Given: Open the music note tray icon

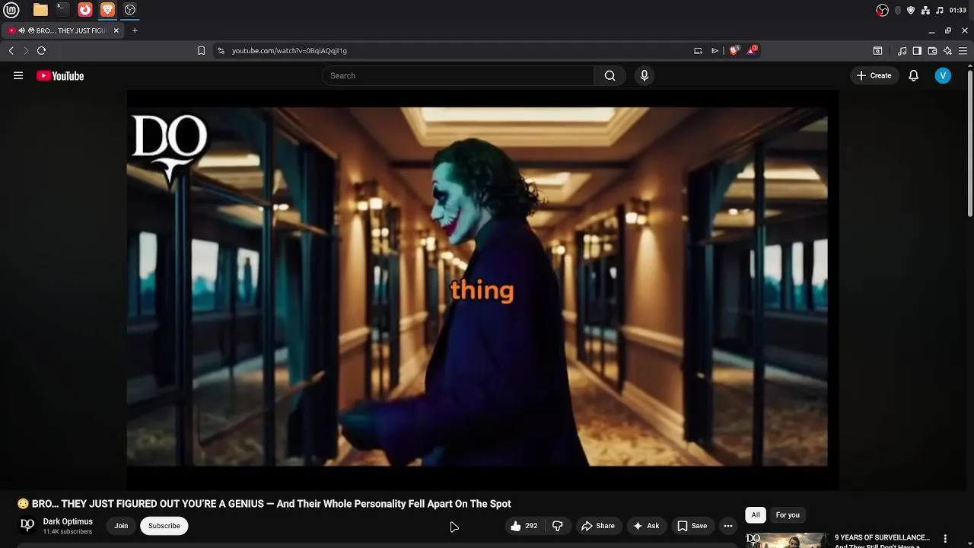Looking at the screenshot, I should click(940, 10).
